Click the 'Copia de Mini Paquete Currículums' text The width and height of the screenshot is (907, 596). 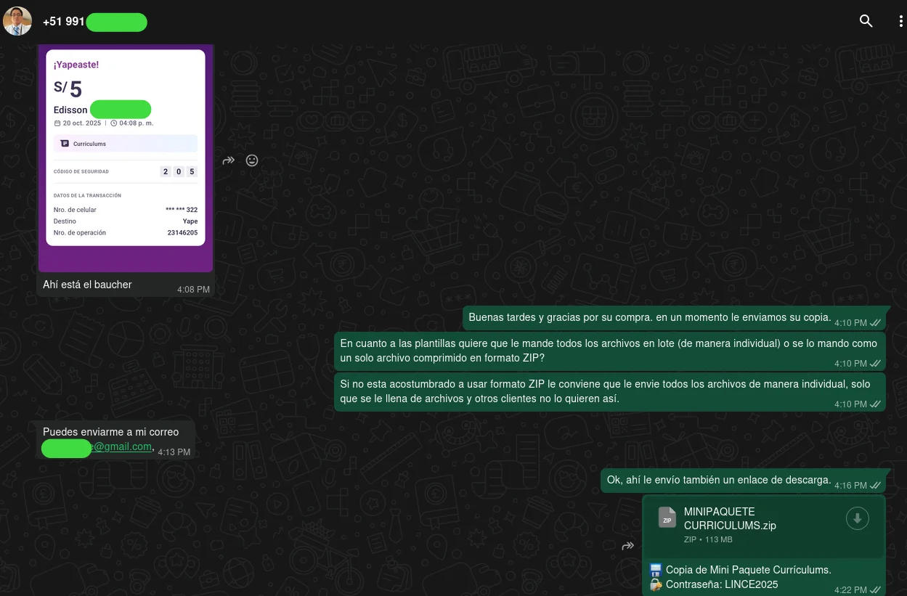point(748,570)
